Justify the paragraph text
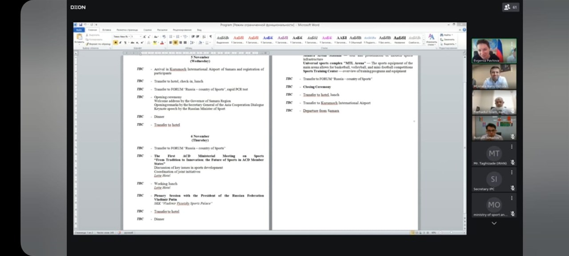This screenshot has height=256, width=569. [x=185, y=43]
